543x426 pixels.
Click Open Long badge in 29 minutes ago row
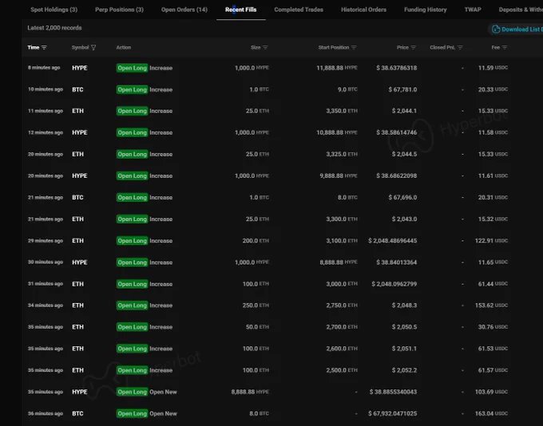tap(132, 241)
